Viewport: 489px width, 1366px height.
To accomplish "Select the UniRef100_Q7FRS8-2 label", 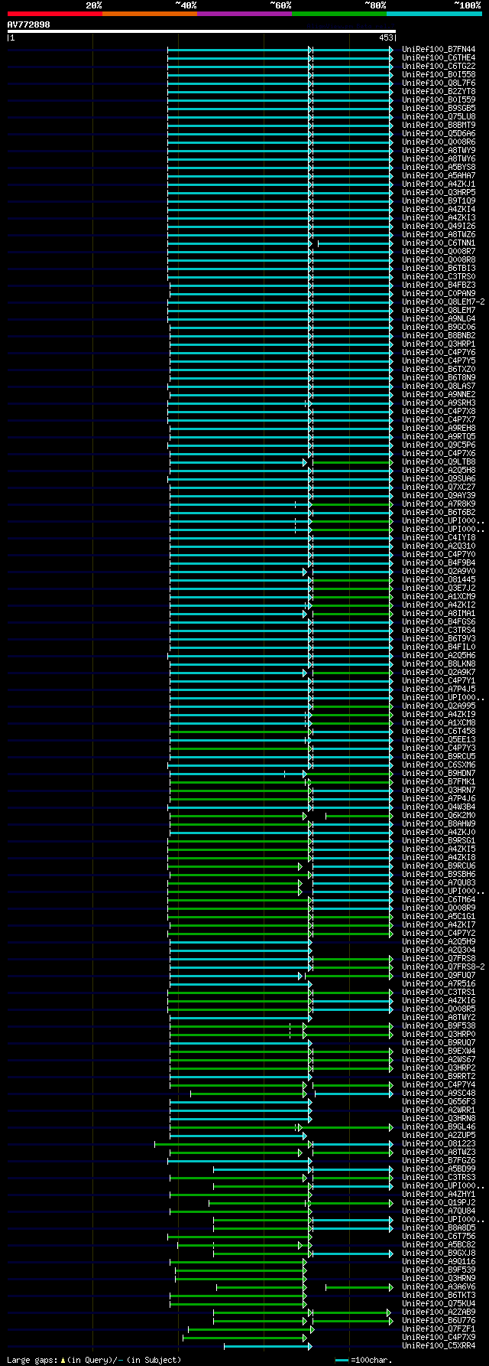I will tap(444, 967).
